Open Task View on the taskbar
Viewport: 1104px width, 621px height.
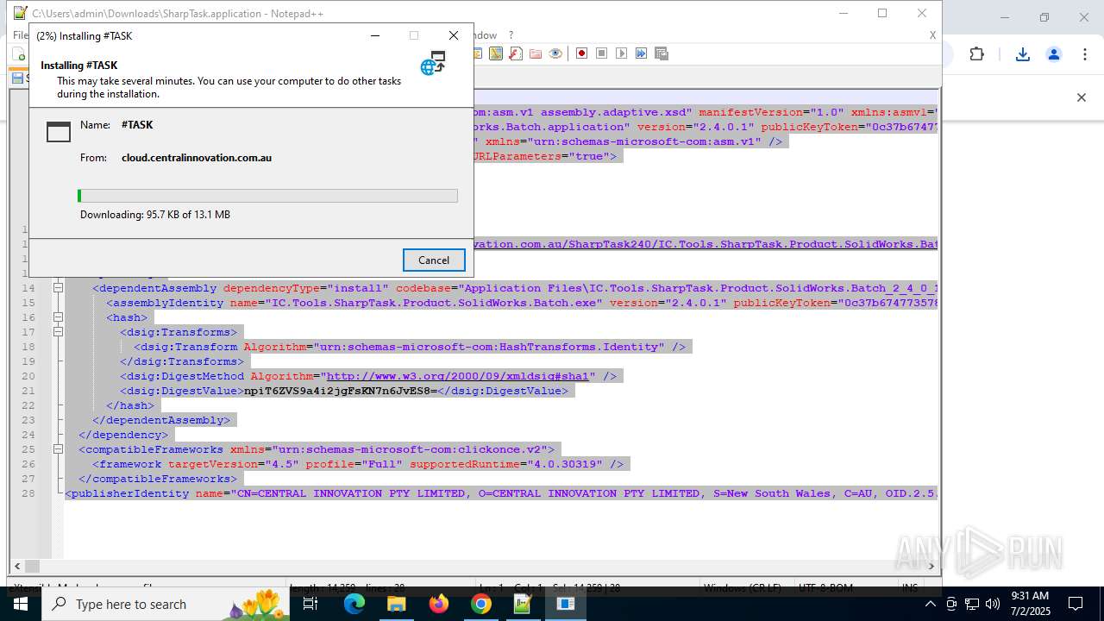310,604
